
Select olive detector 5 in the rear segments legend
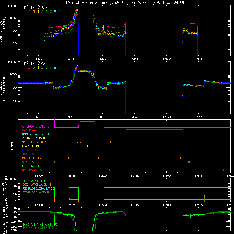coord(42,68)
